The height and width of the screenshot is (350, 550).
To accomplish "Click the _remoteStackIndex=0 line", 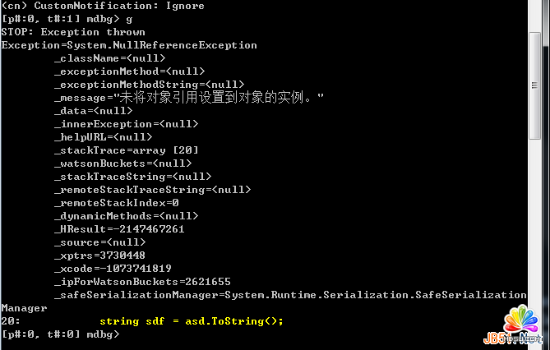I will point(116,203).
